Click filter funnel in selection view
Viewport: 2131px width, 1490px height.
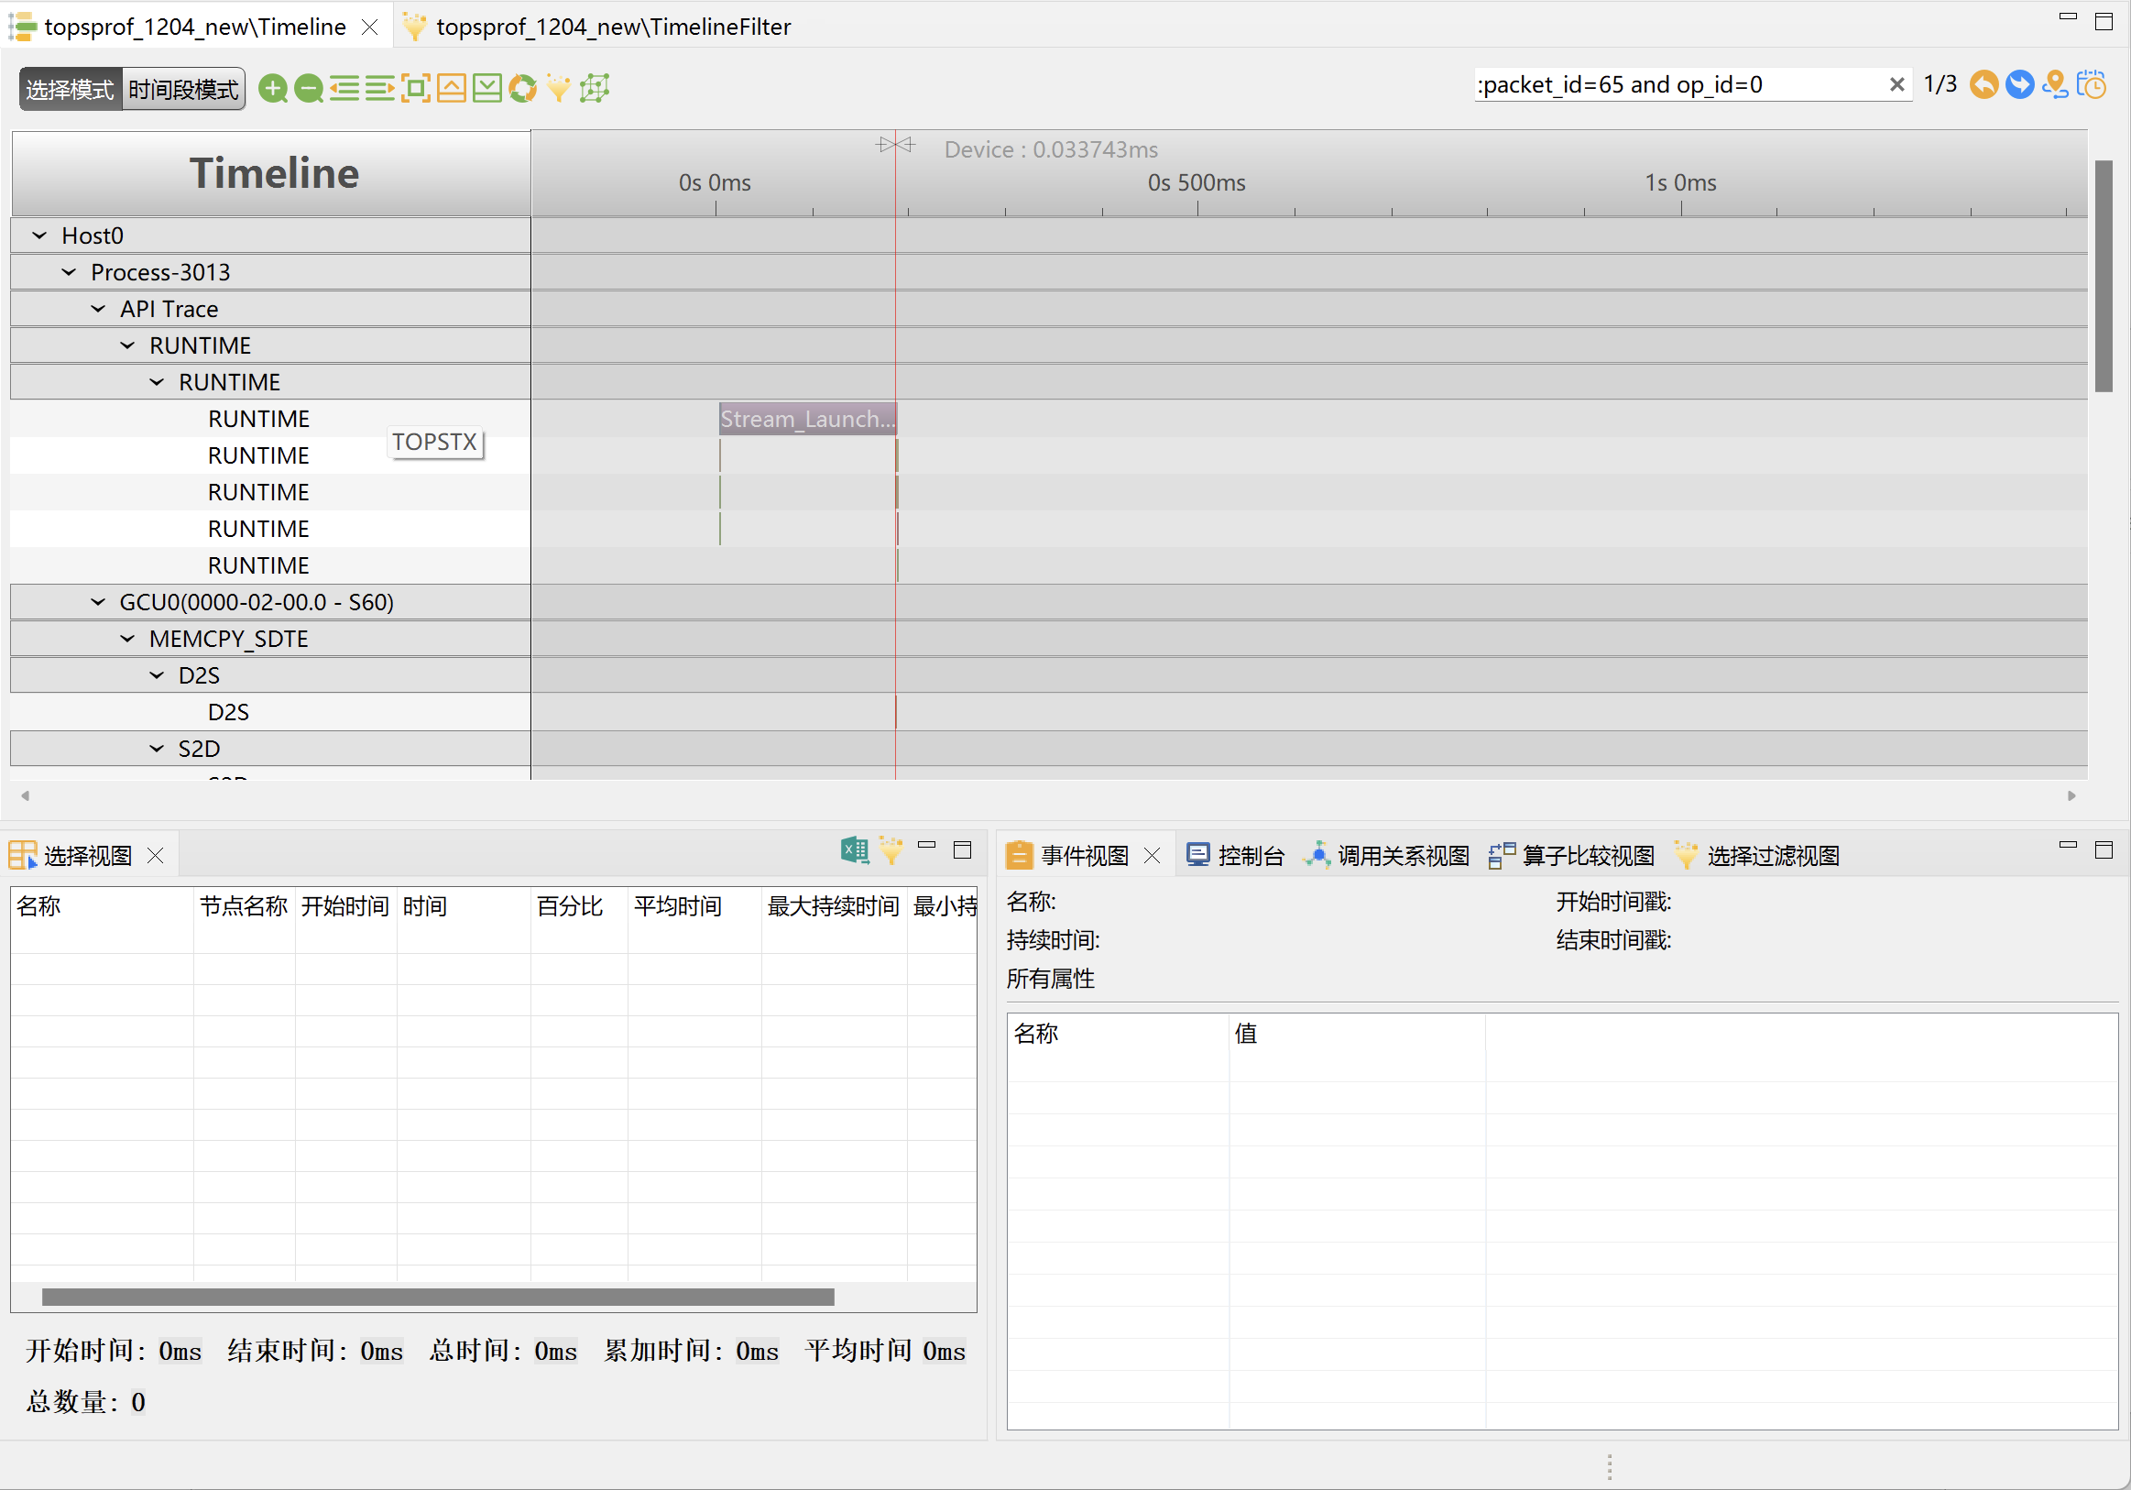[x=891, y=850]
